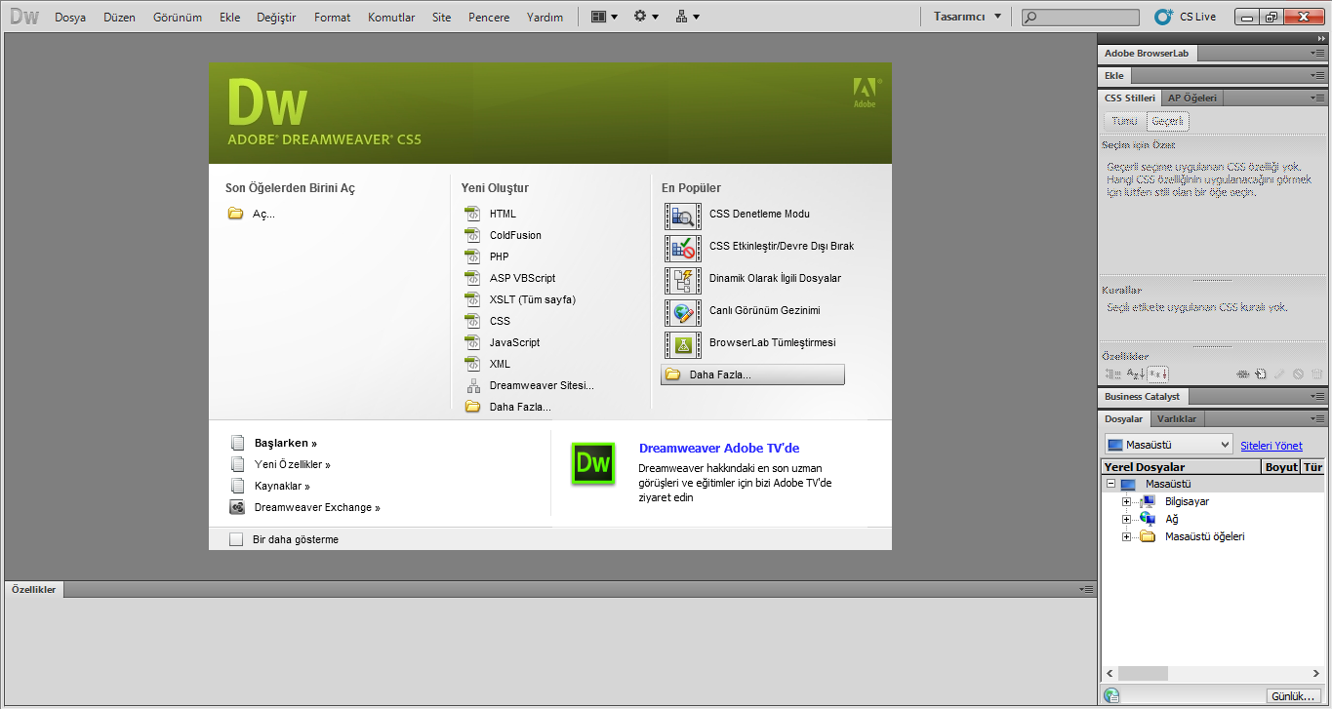Click the globe icon beside Günlük
The width and height of the screenshot is (1332, 709).
(1110, 695)
